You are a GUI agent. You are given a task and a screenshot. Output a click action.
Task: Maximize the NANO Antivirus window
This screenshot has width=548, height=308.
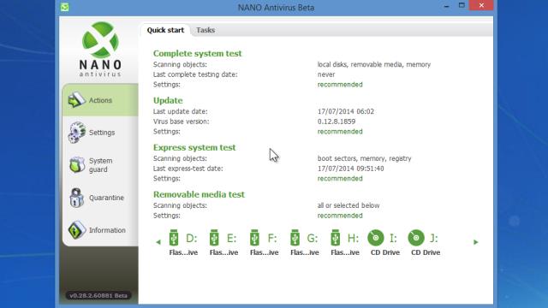tap(462, 5)
